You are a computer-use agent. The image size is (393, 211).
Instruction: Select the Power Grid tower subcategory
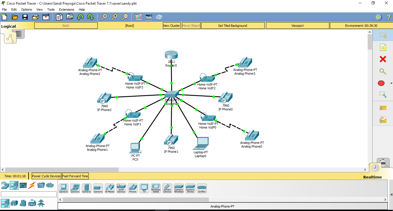41,203
